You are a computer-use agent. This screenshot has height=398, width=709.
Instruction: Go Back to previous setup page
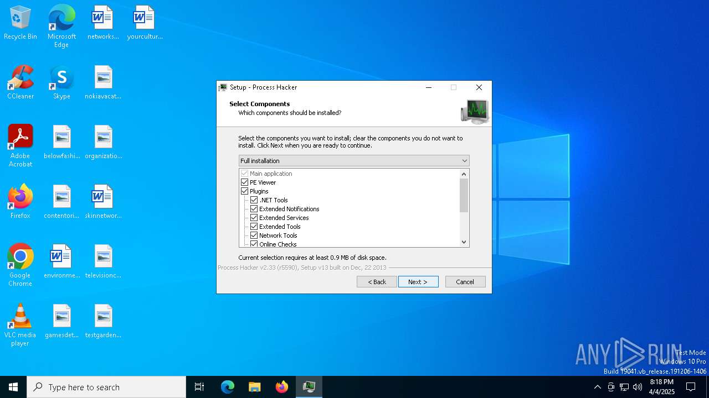click(x=377, y=282)
